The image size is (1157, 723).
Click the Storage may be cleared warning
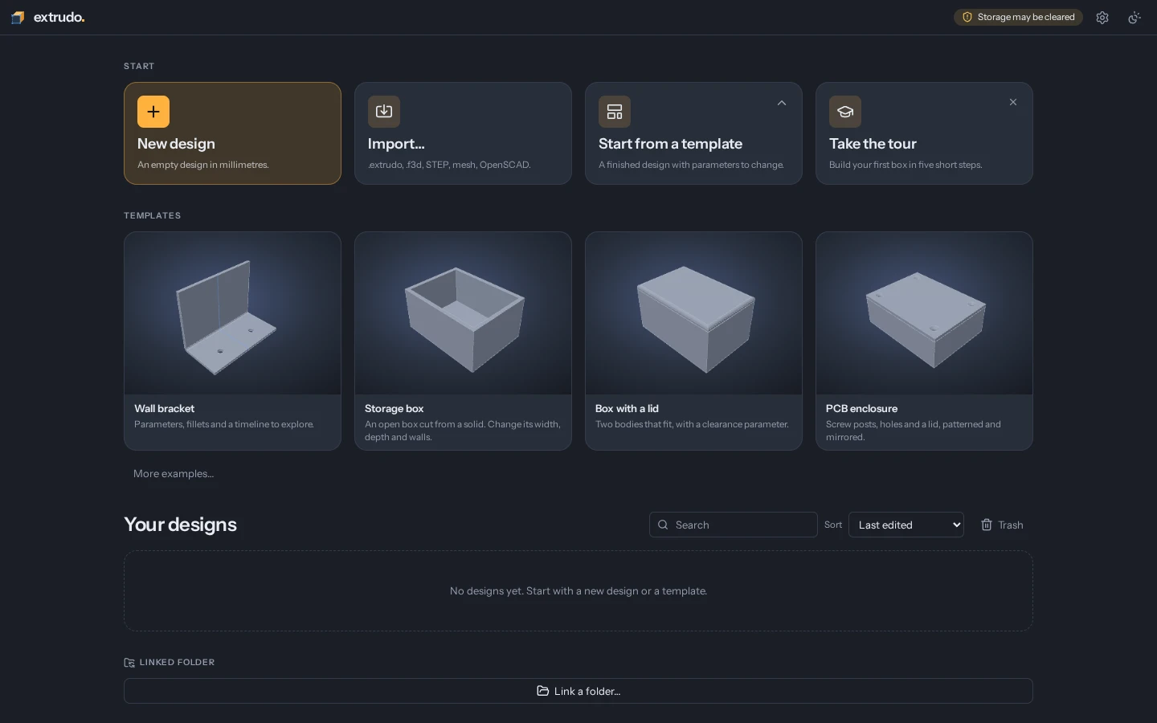click(x=1018, y=17)
